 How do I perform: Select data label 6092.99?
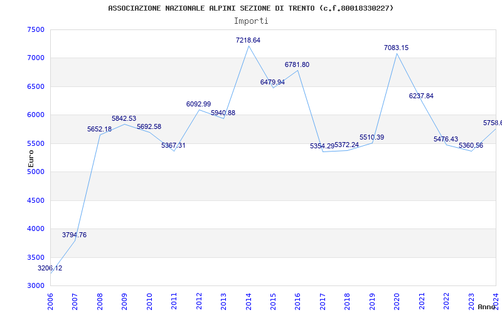(x=198, y=104)
